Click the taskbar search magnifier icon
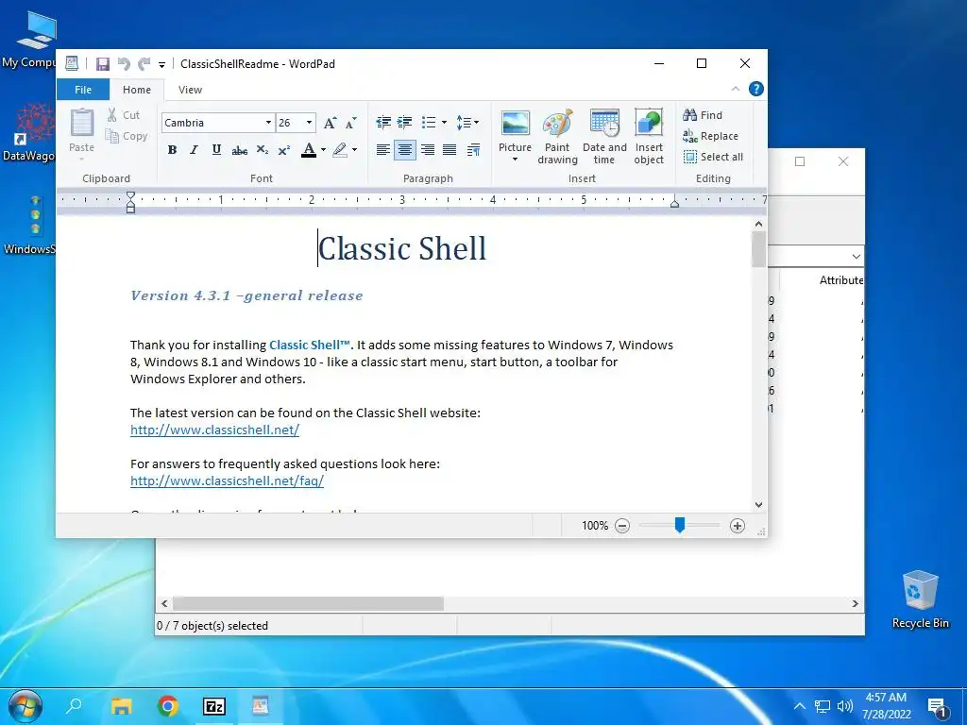 [x=74, y=705]
